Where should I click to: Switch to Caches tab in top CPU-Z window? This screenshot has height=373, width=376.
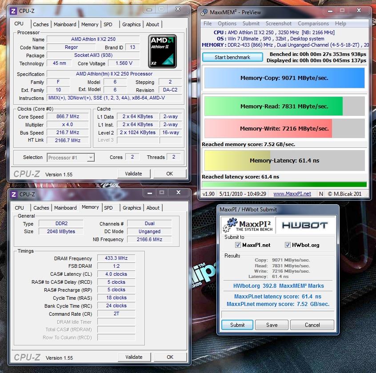point(41,24)
